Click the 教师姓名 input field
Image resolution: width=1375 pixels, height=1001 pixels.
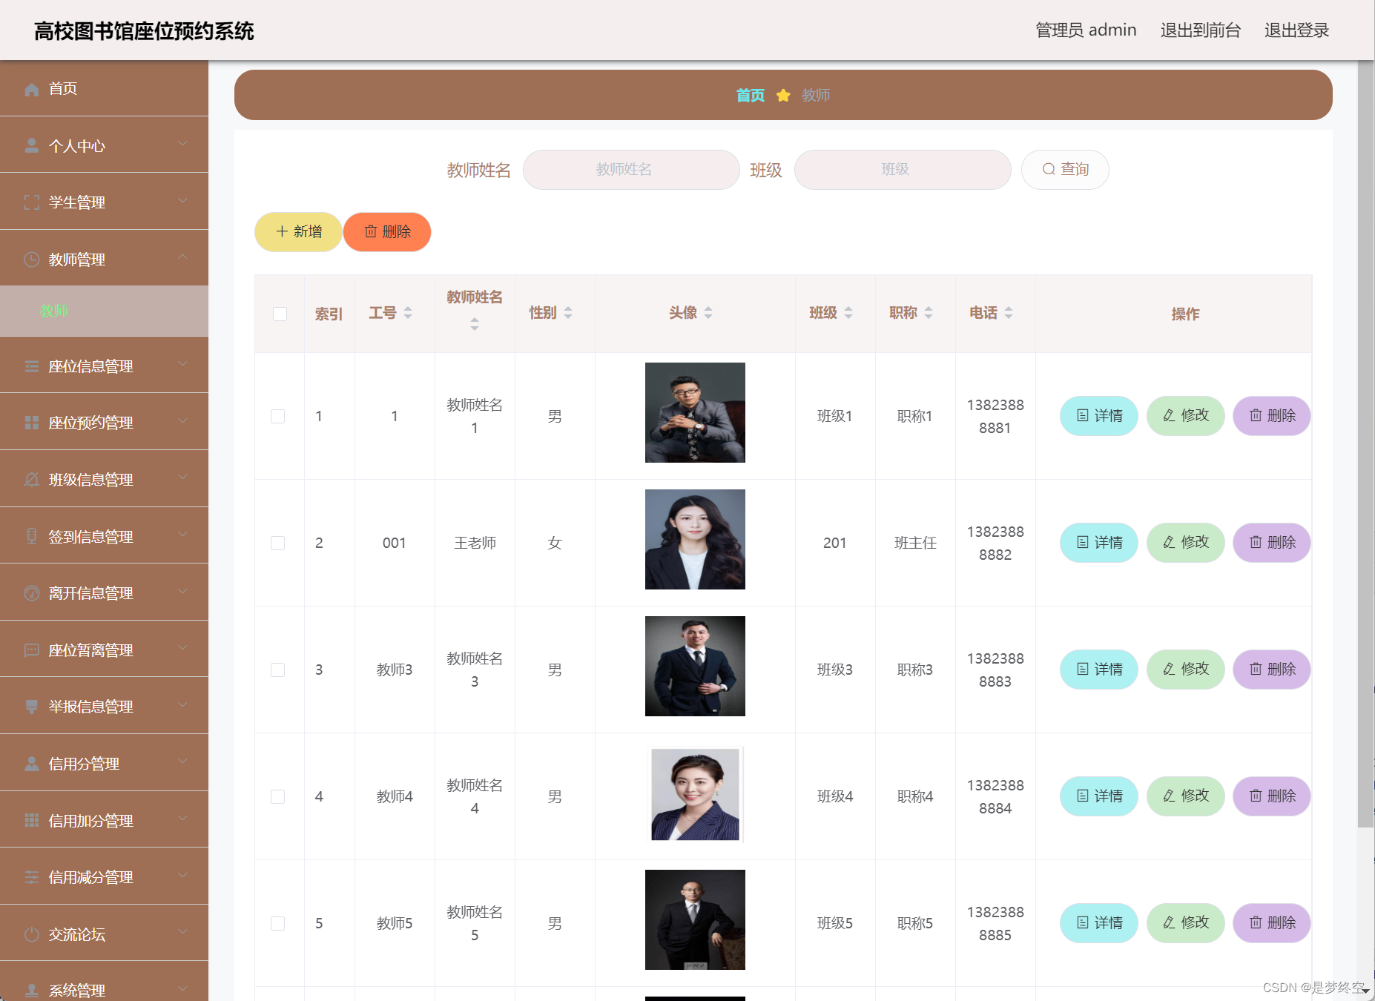pyautogui.click(x=631, y=169)
